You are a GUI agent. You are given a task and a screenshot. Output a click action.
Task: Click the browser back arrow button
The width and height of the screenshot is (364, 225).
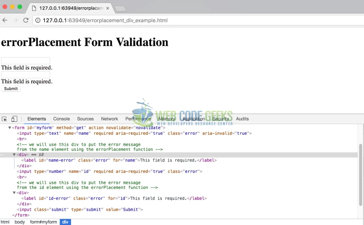click(5, 20)
